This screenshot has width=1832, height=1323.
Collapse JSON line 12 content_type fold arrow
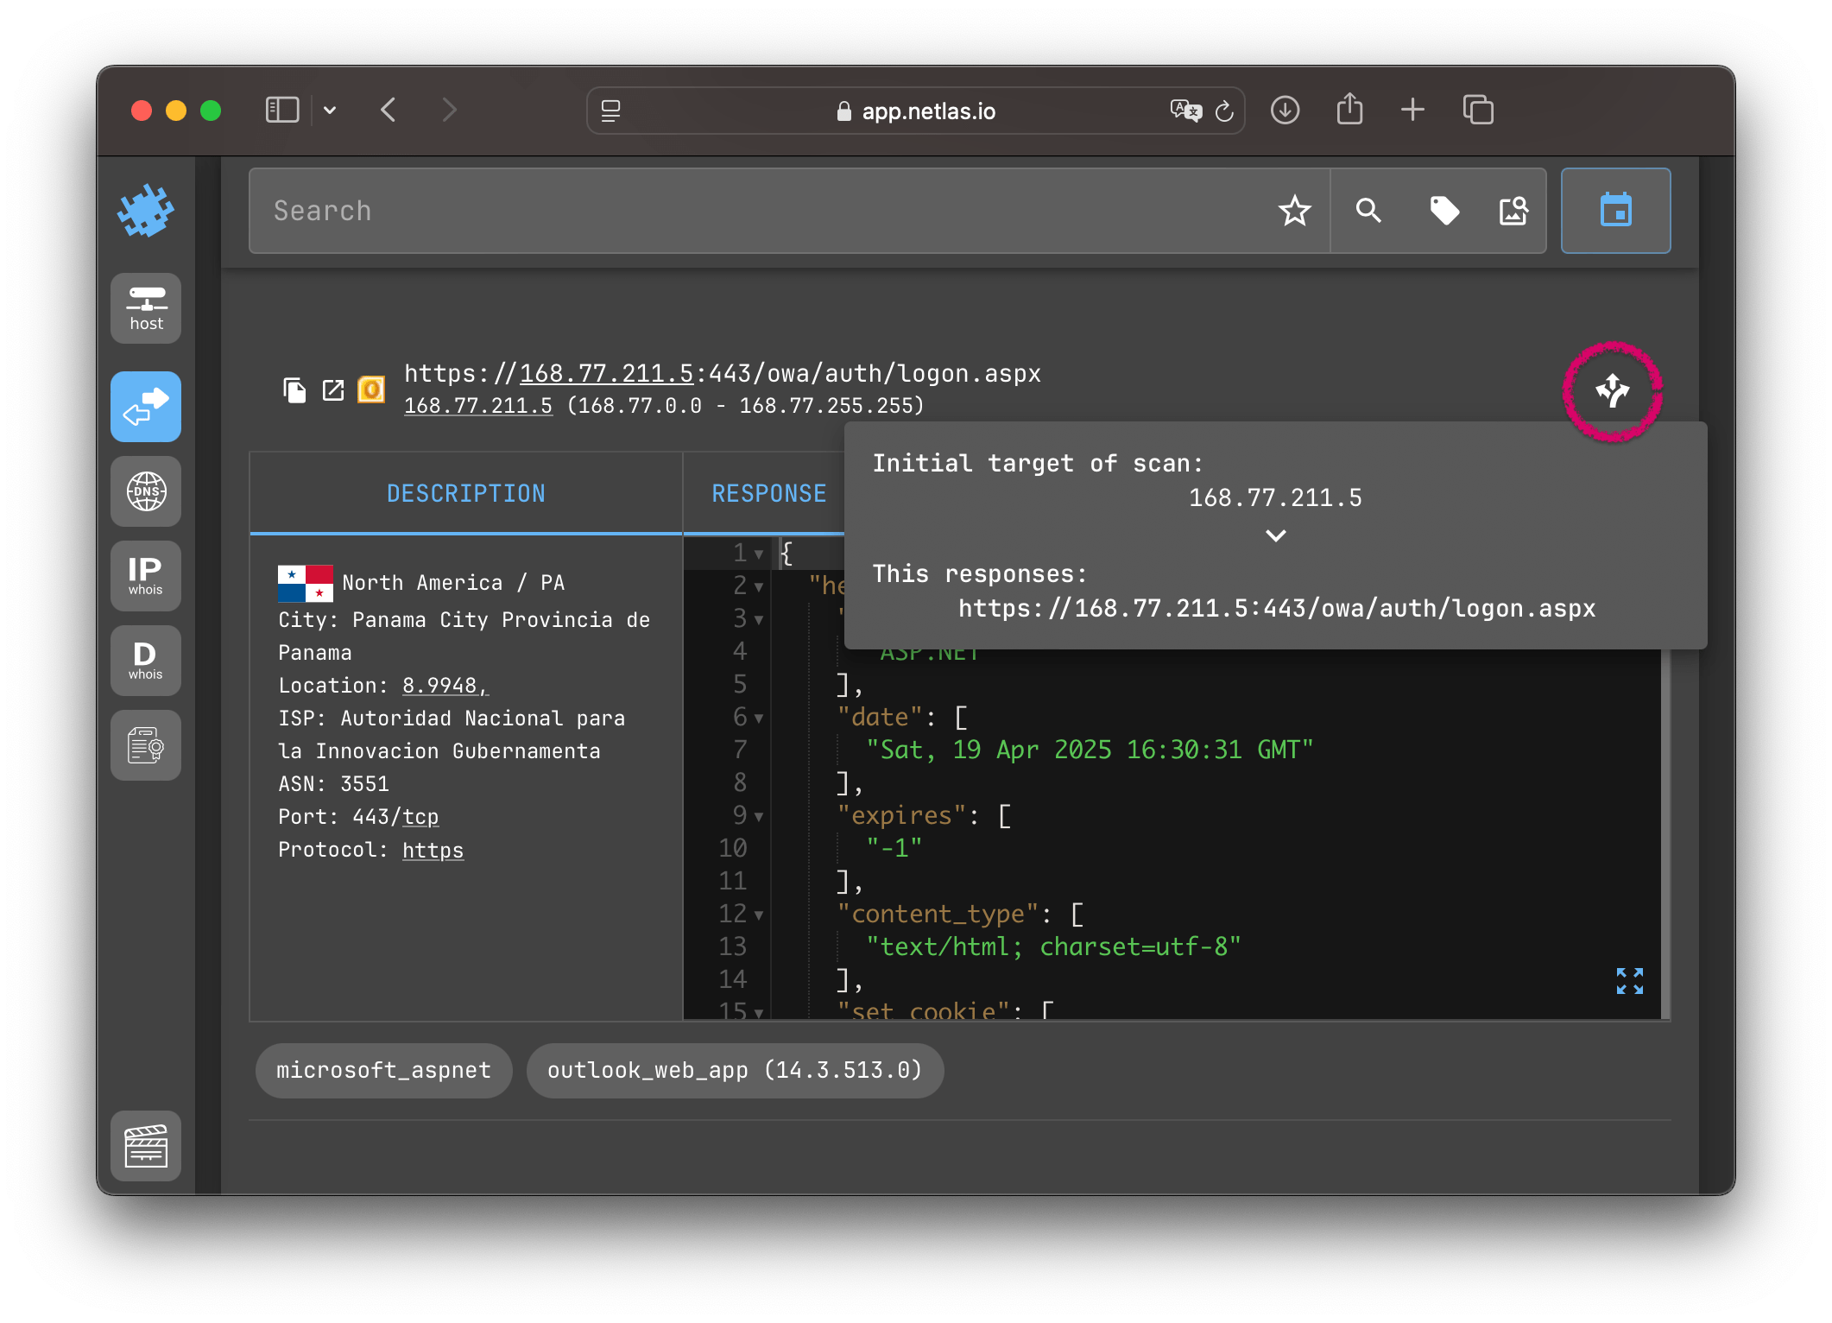759,915
